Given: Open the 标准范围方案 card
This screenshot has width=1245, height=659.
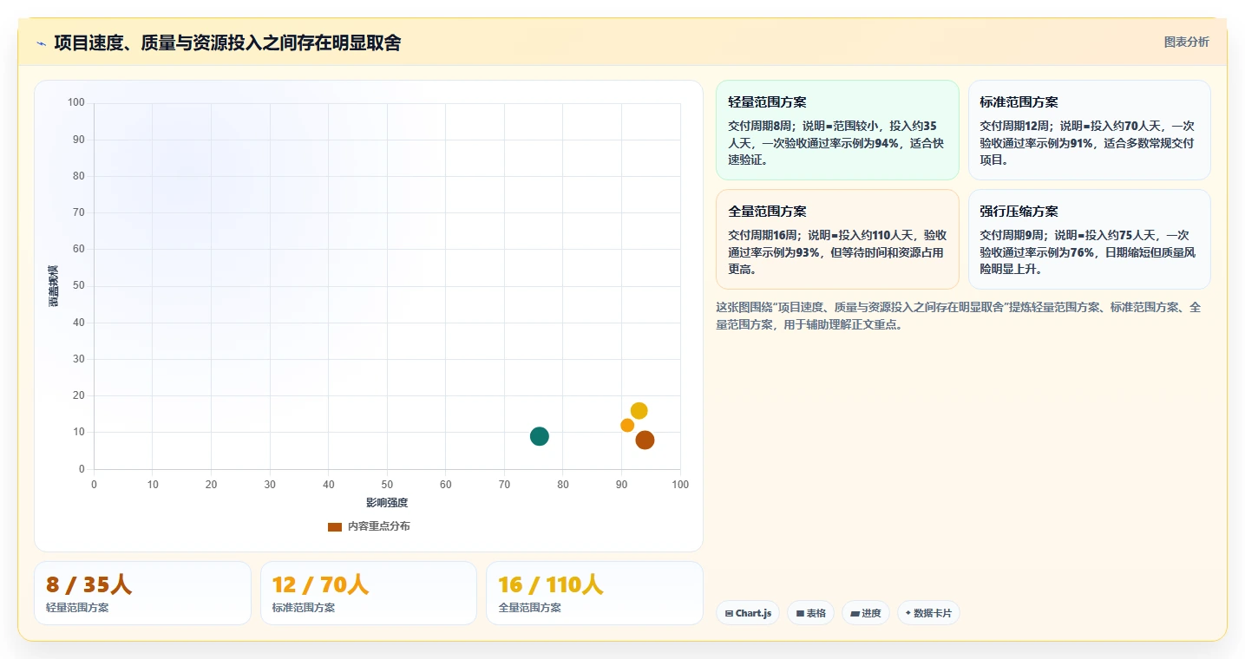Looking at the screenshot, I should tap(1089, 130).
